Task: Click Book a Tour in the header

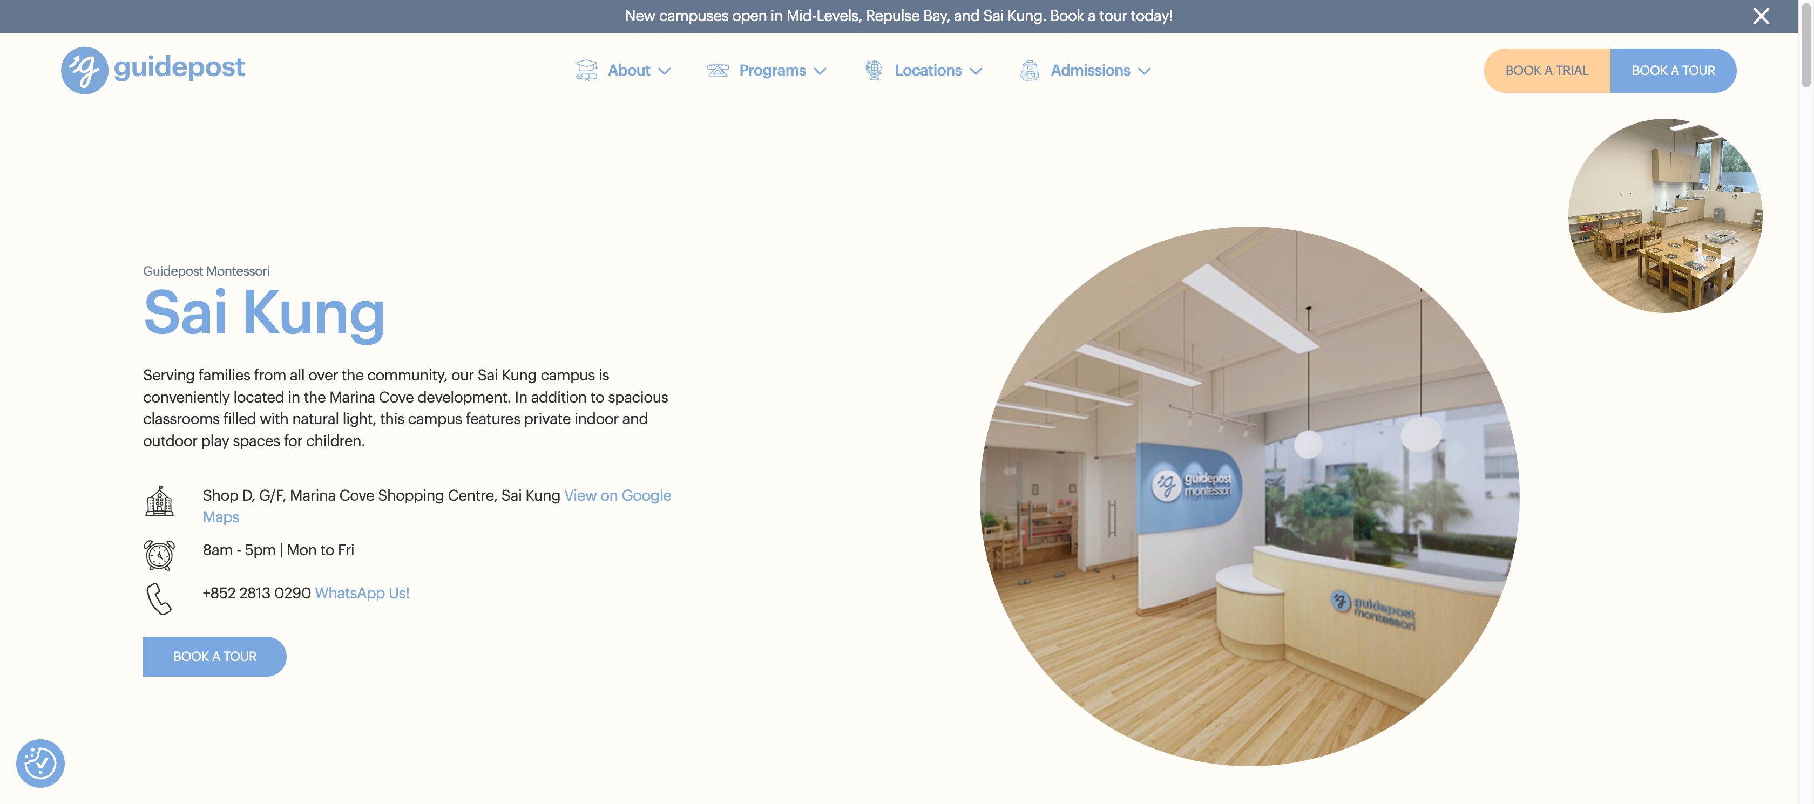Action: (1673, 70)
